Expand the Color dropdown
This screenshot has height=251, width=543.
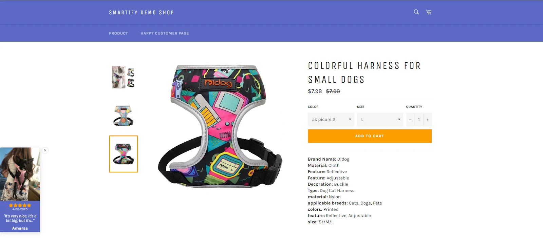(331, 120)
